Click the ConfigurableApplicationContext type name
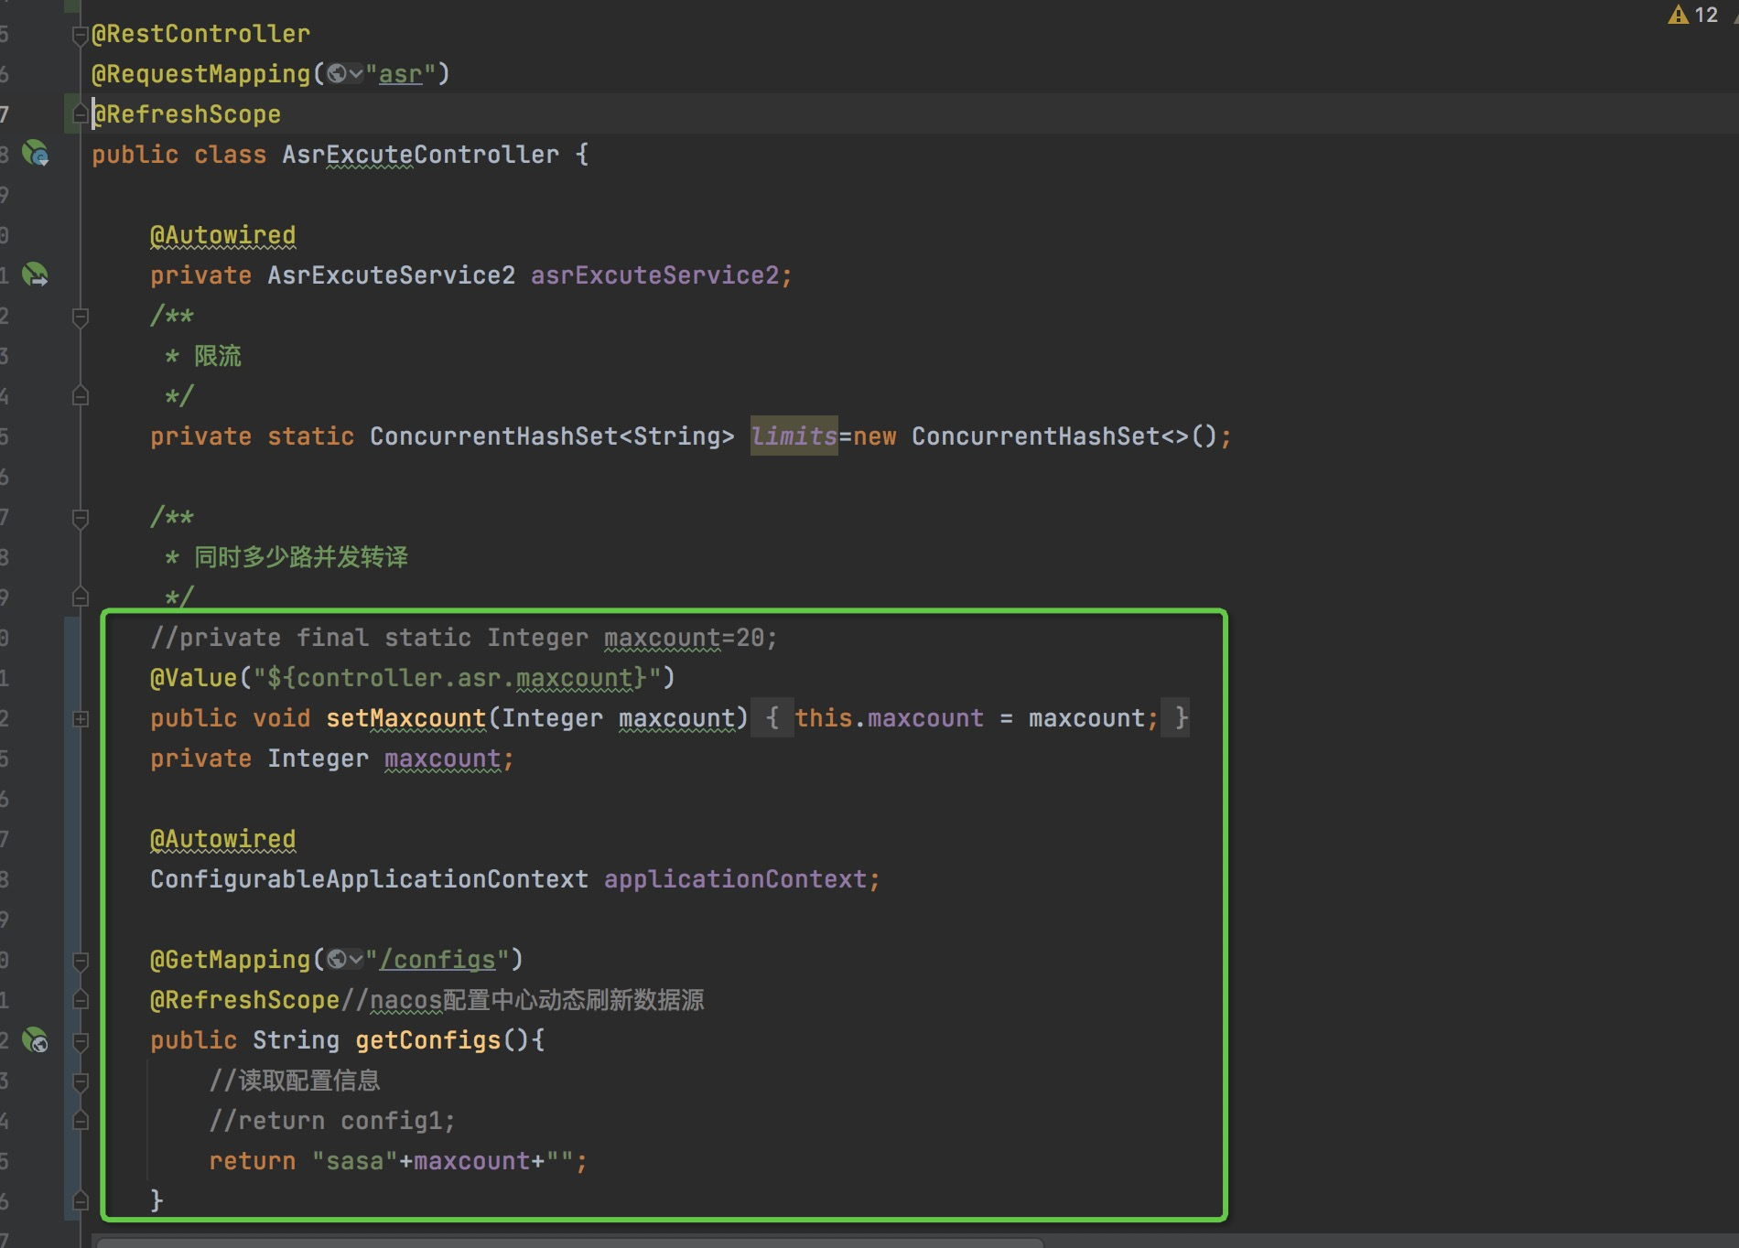Image resolution: width=1739 pixels, height=1248 pixels. pyautogui.click(x=369, y=879)
